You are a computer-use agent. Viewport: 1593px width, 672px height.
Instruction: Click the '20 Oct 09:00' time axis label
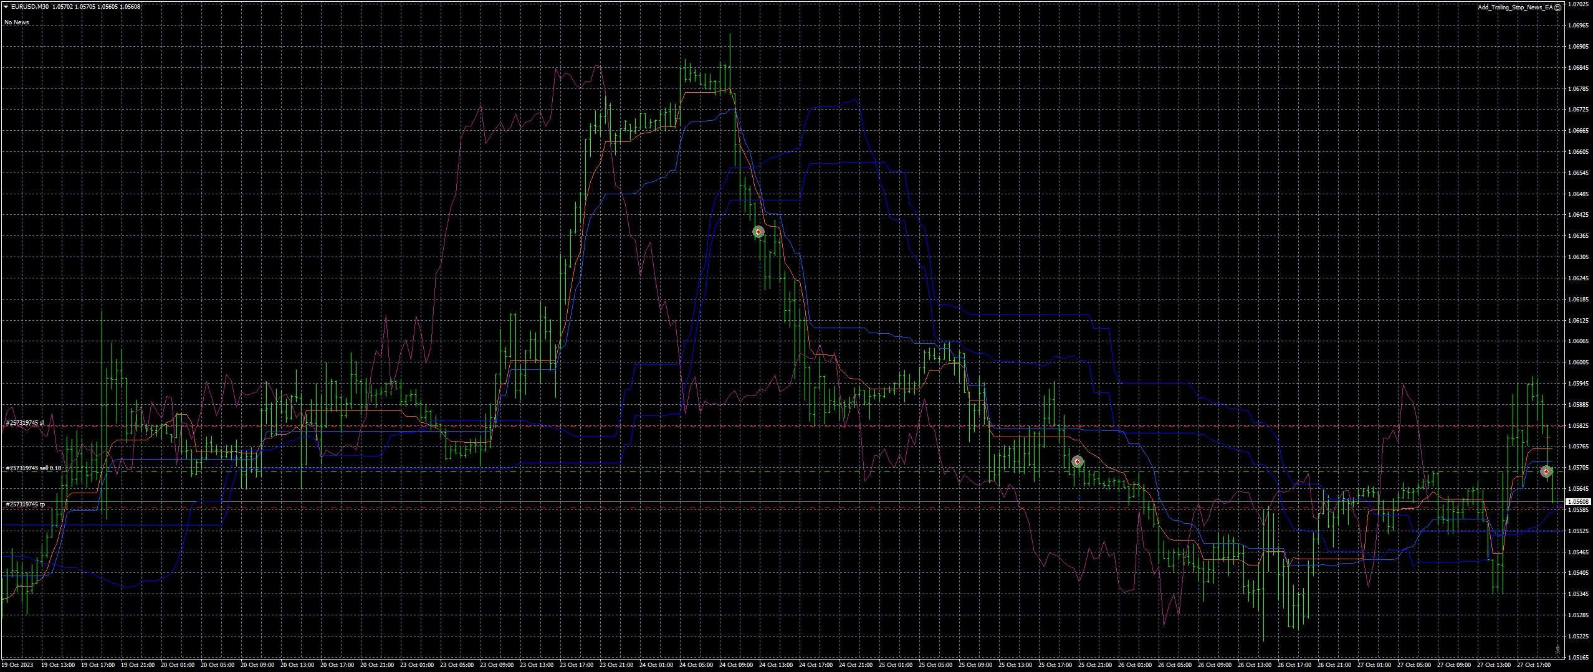[x=257, y=665]
